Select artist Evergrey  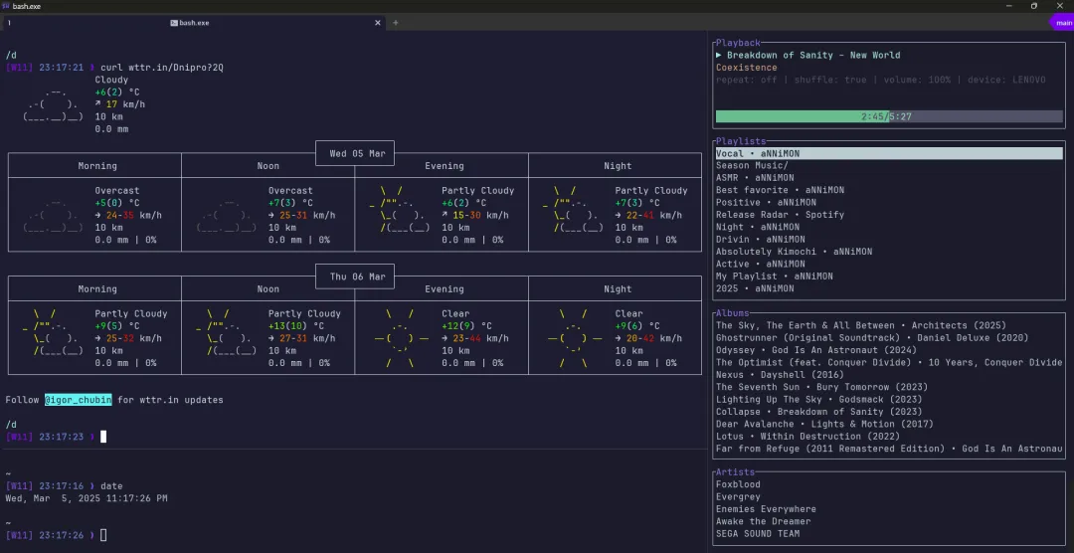coord(738,497)
